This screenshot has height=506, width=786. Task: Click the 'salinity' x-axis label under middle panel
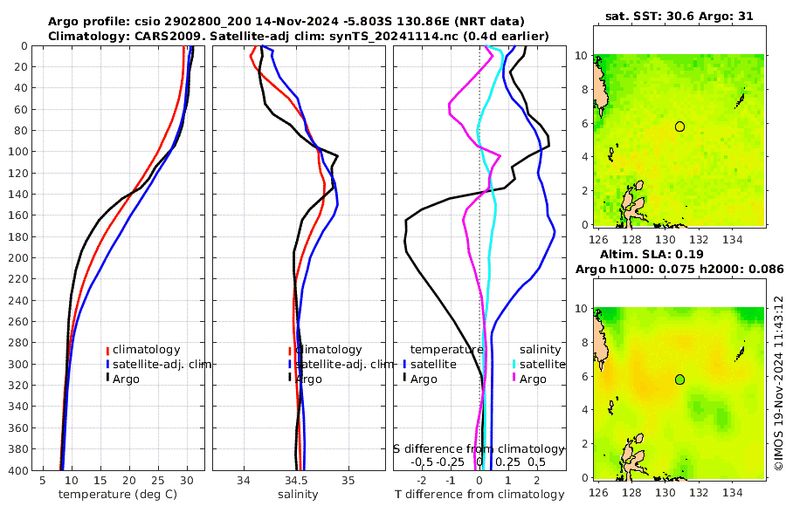pos(298,495)
